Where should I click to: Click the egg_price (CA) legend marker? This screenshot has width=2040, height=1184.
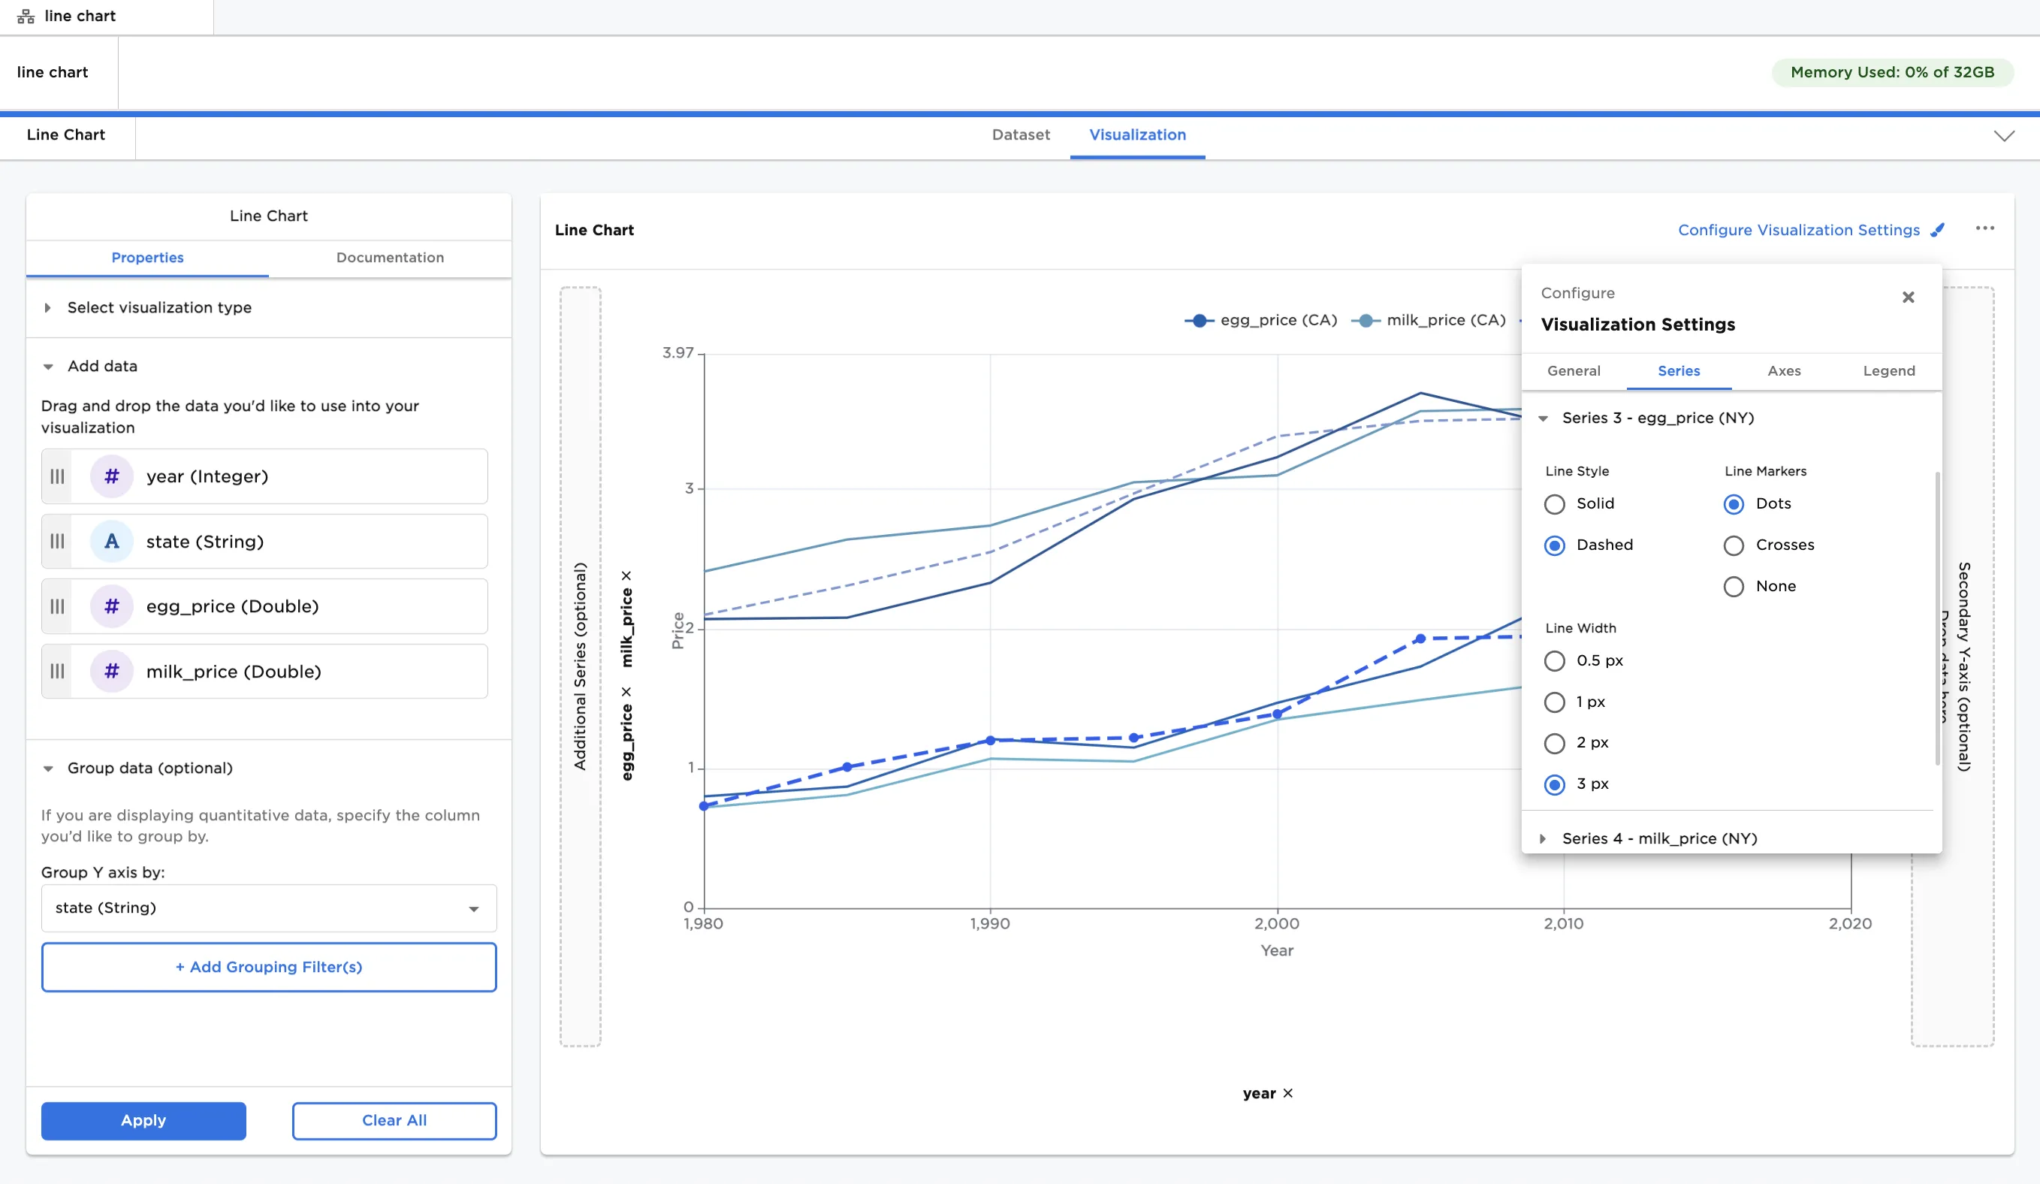click(x=1200, y=321)
